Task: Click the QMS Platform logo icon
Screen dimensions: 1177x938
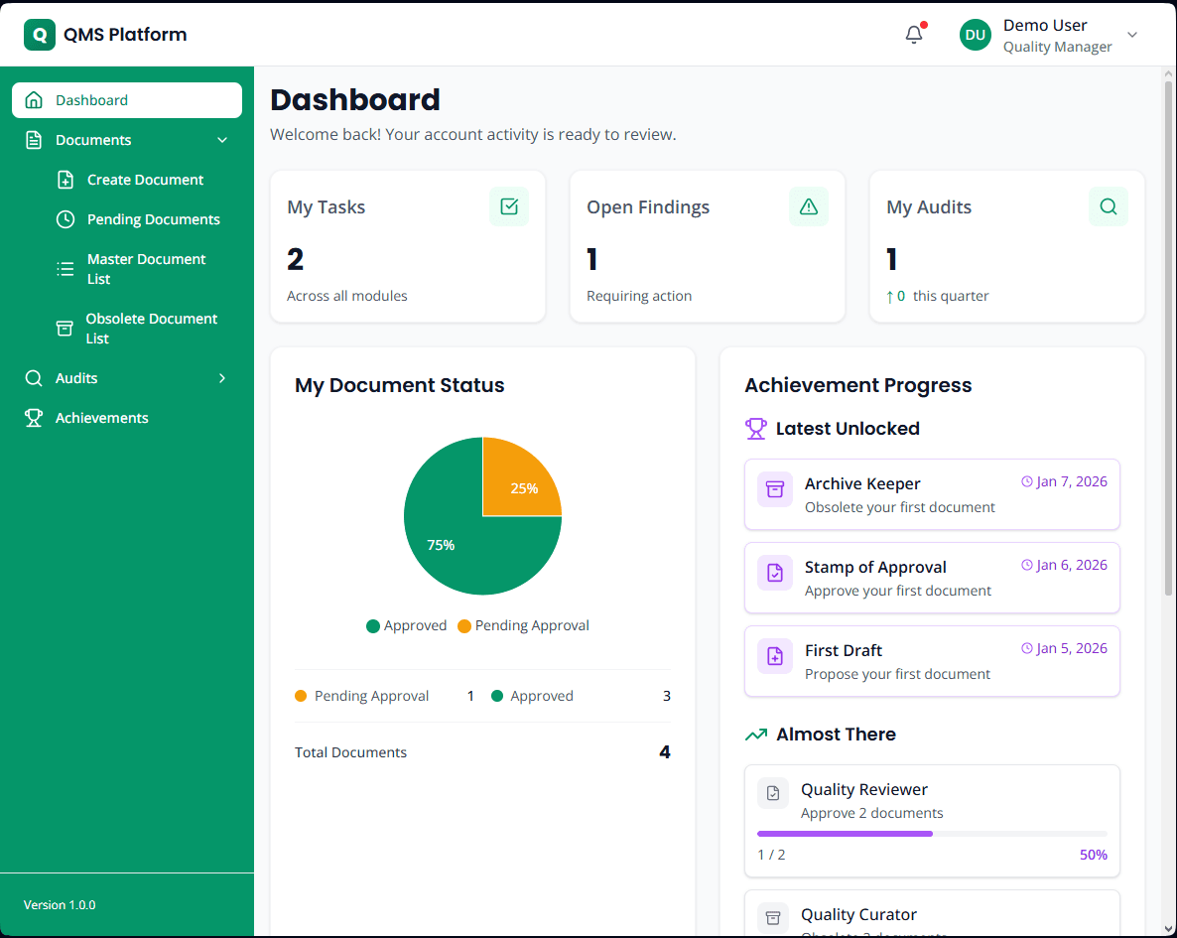Action: pyautogui.click(x=39, y=35)
